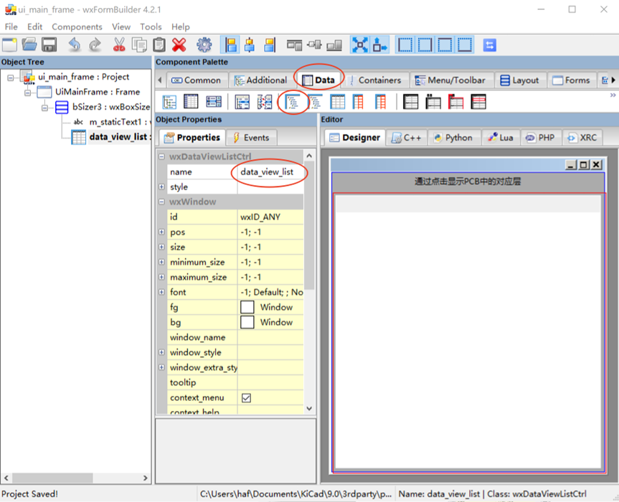
Task: Add the plain blue grid control from palette
Action: point(337,102)
